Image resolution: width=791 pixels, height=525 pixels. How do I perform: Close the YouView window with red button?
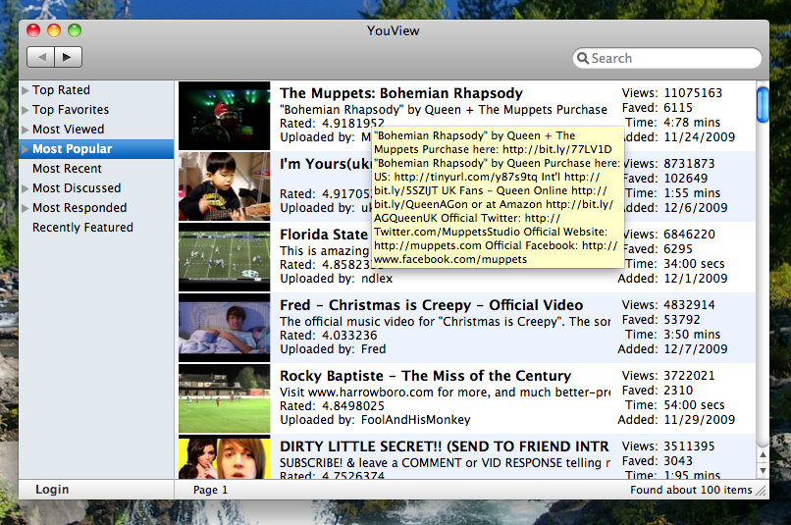tap(33, 30)
